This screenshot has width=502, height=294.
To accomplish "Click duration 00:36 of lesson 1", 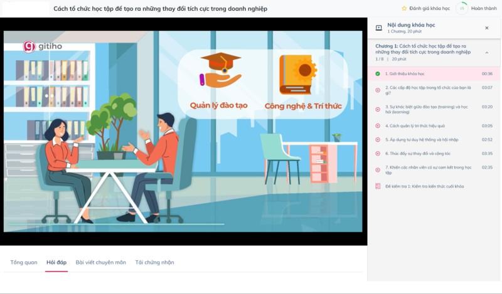I will tap(487, 73).
